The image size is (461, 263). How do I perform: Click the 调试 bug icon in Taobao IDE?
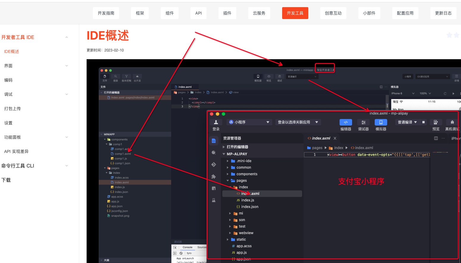[279, 76]
